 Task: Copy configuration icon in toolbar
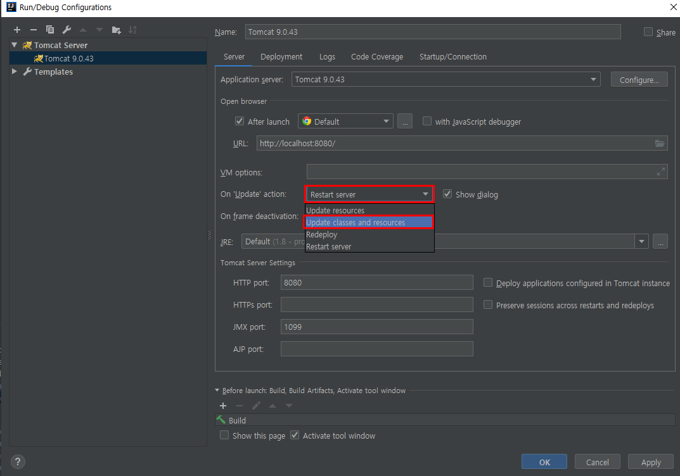click(x=50, y=30)
